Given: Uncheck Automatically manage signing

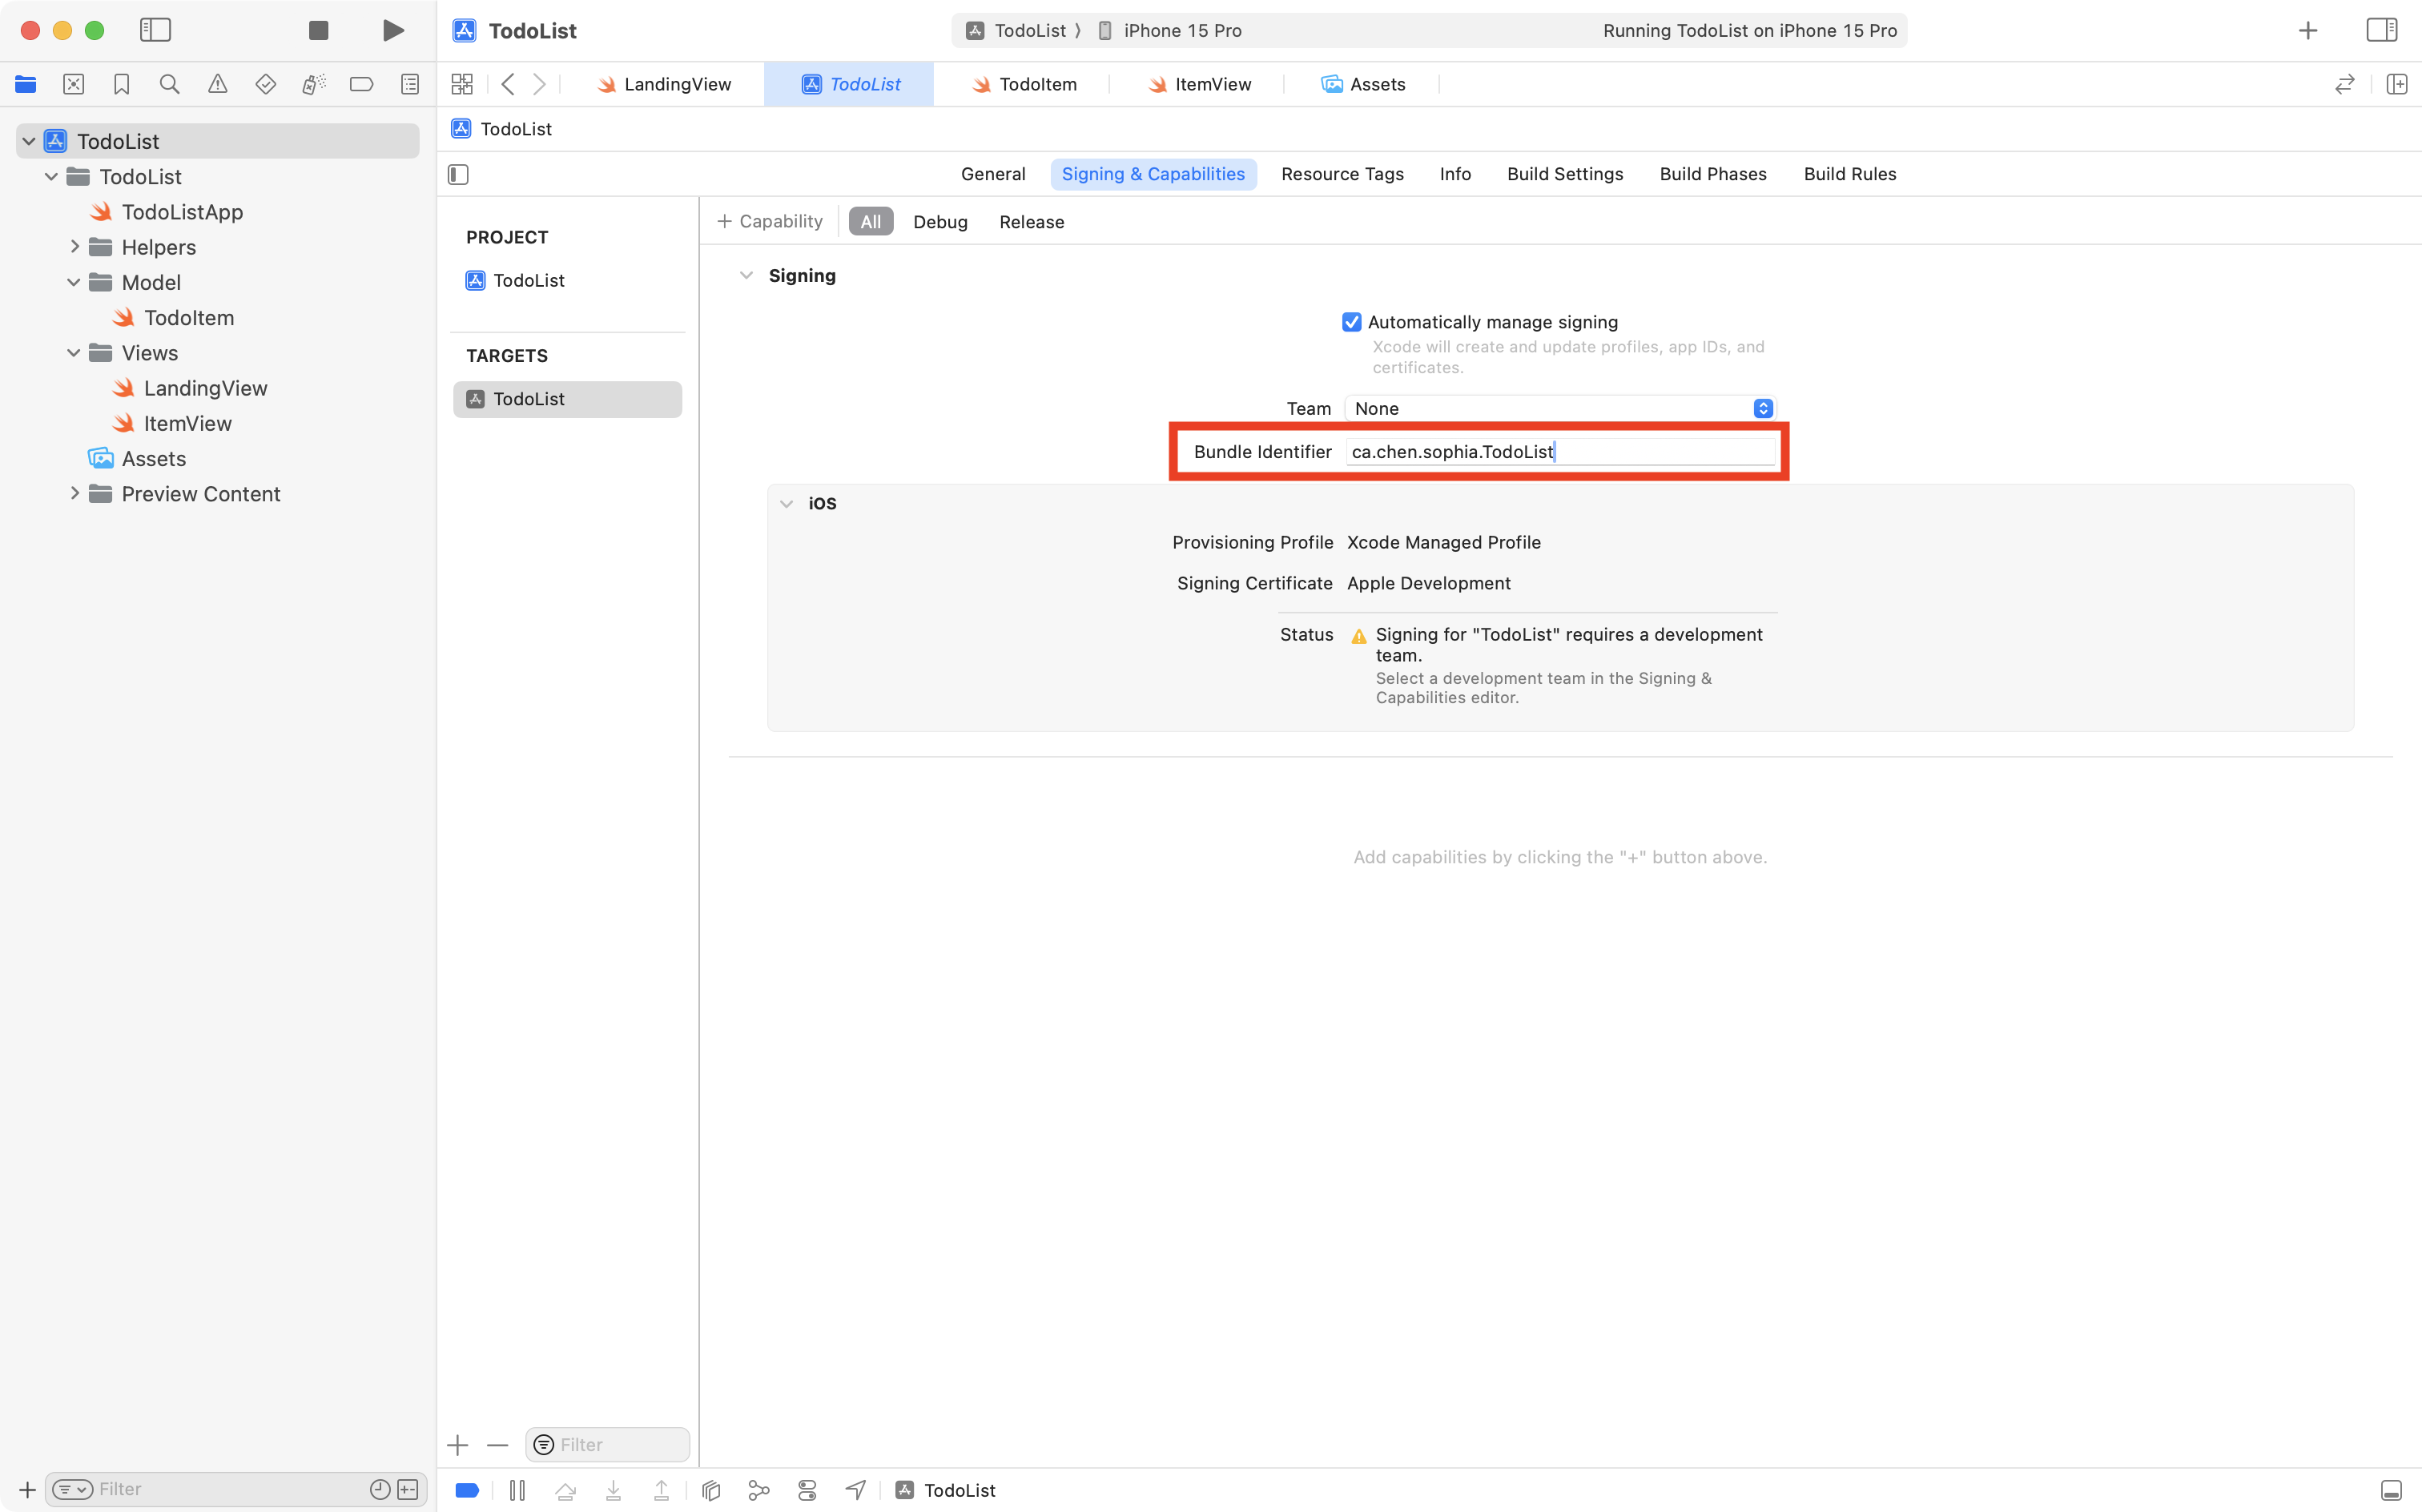Looking at the screenshot, I should [1351, 322].
